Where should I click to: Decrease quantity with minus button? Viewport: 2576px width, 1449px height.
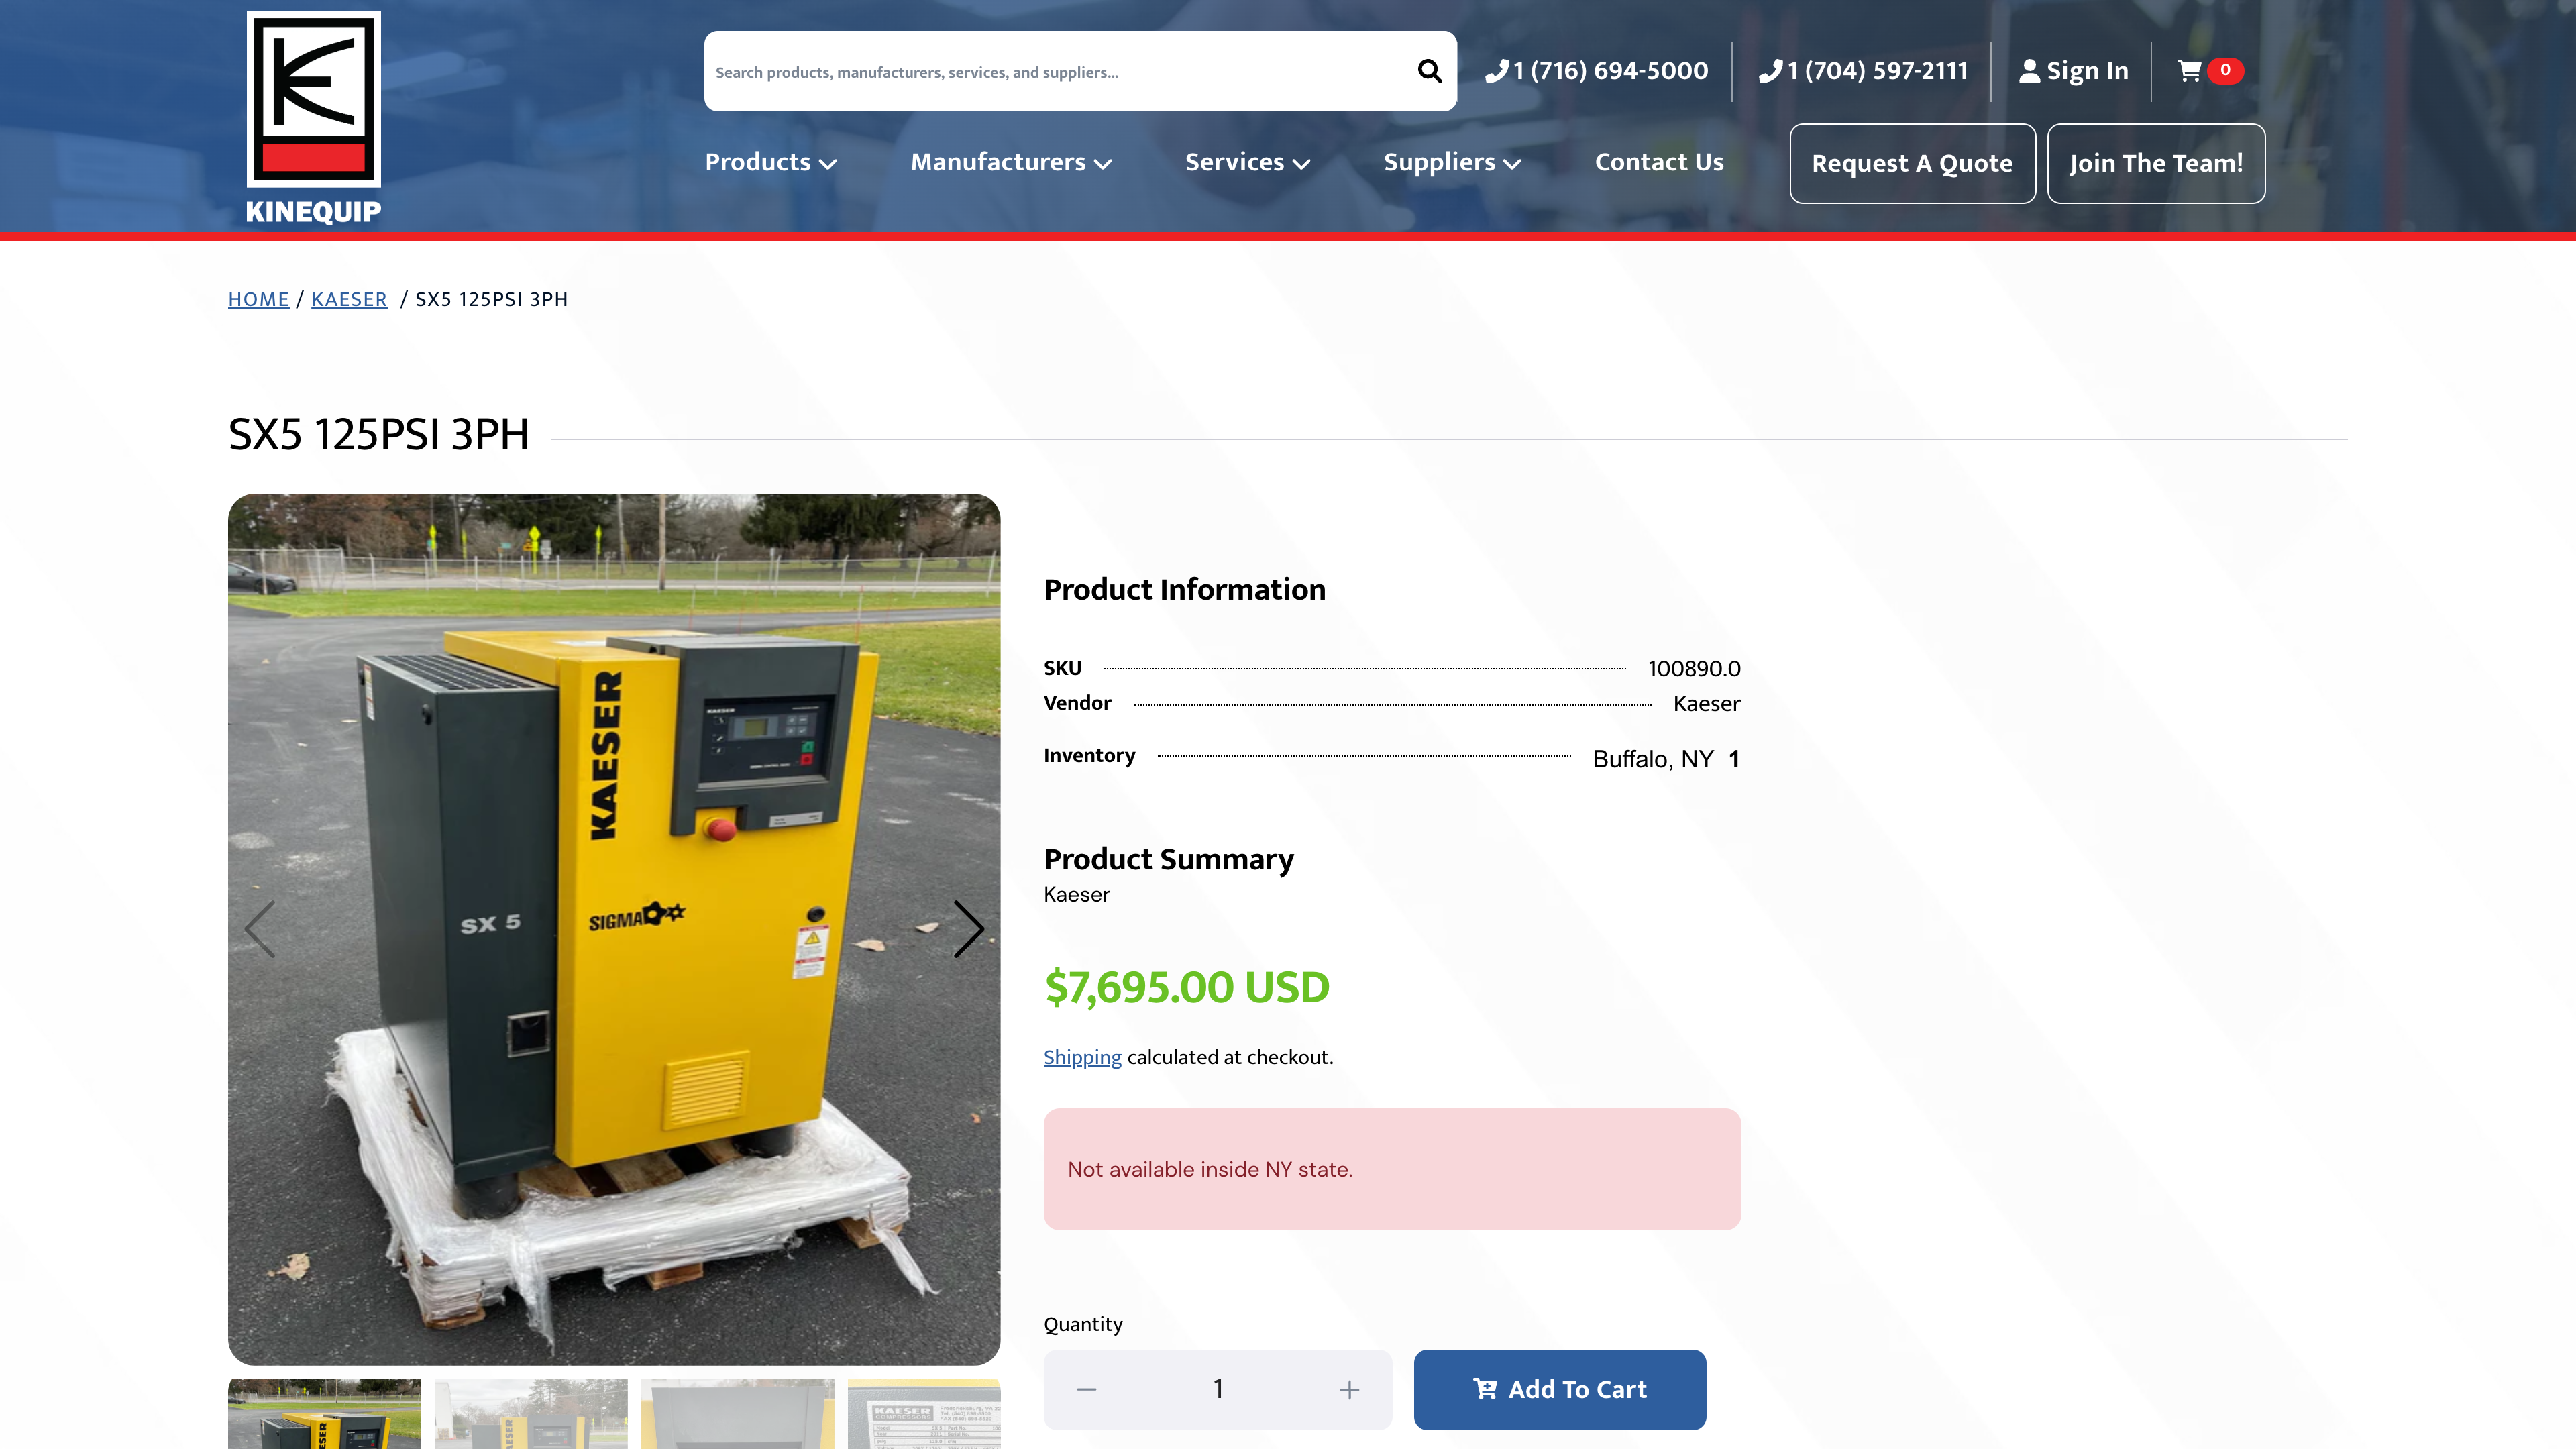pyautogui.click(x=1087, y=1389)
